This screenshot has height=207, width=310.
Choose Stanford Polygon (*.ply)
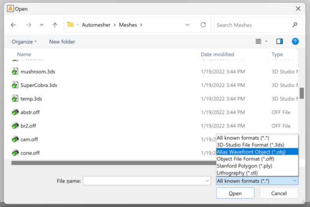click(257, 166)
